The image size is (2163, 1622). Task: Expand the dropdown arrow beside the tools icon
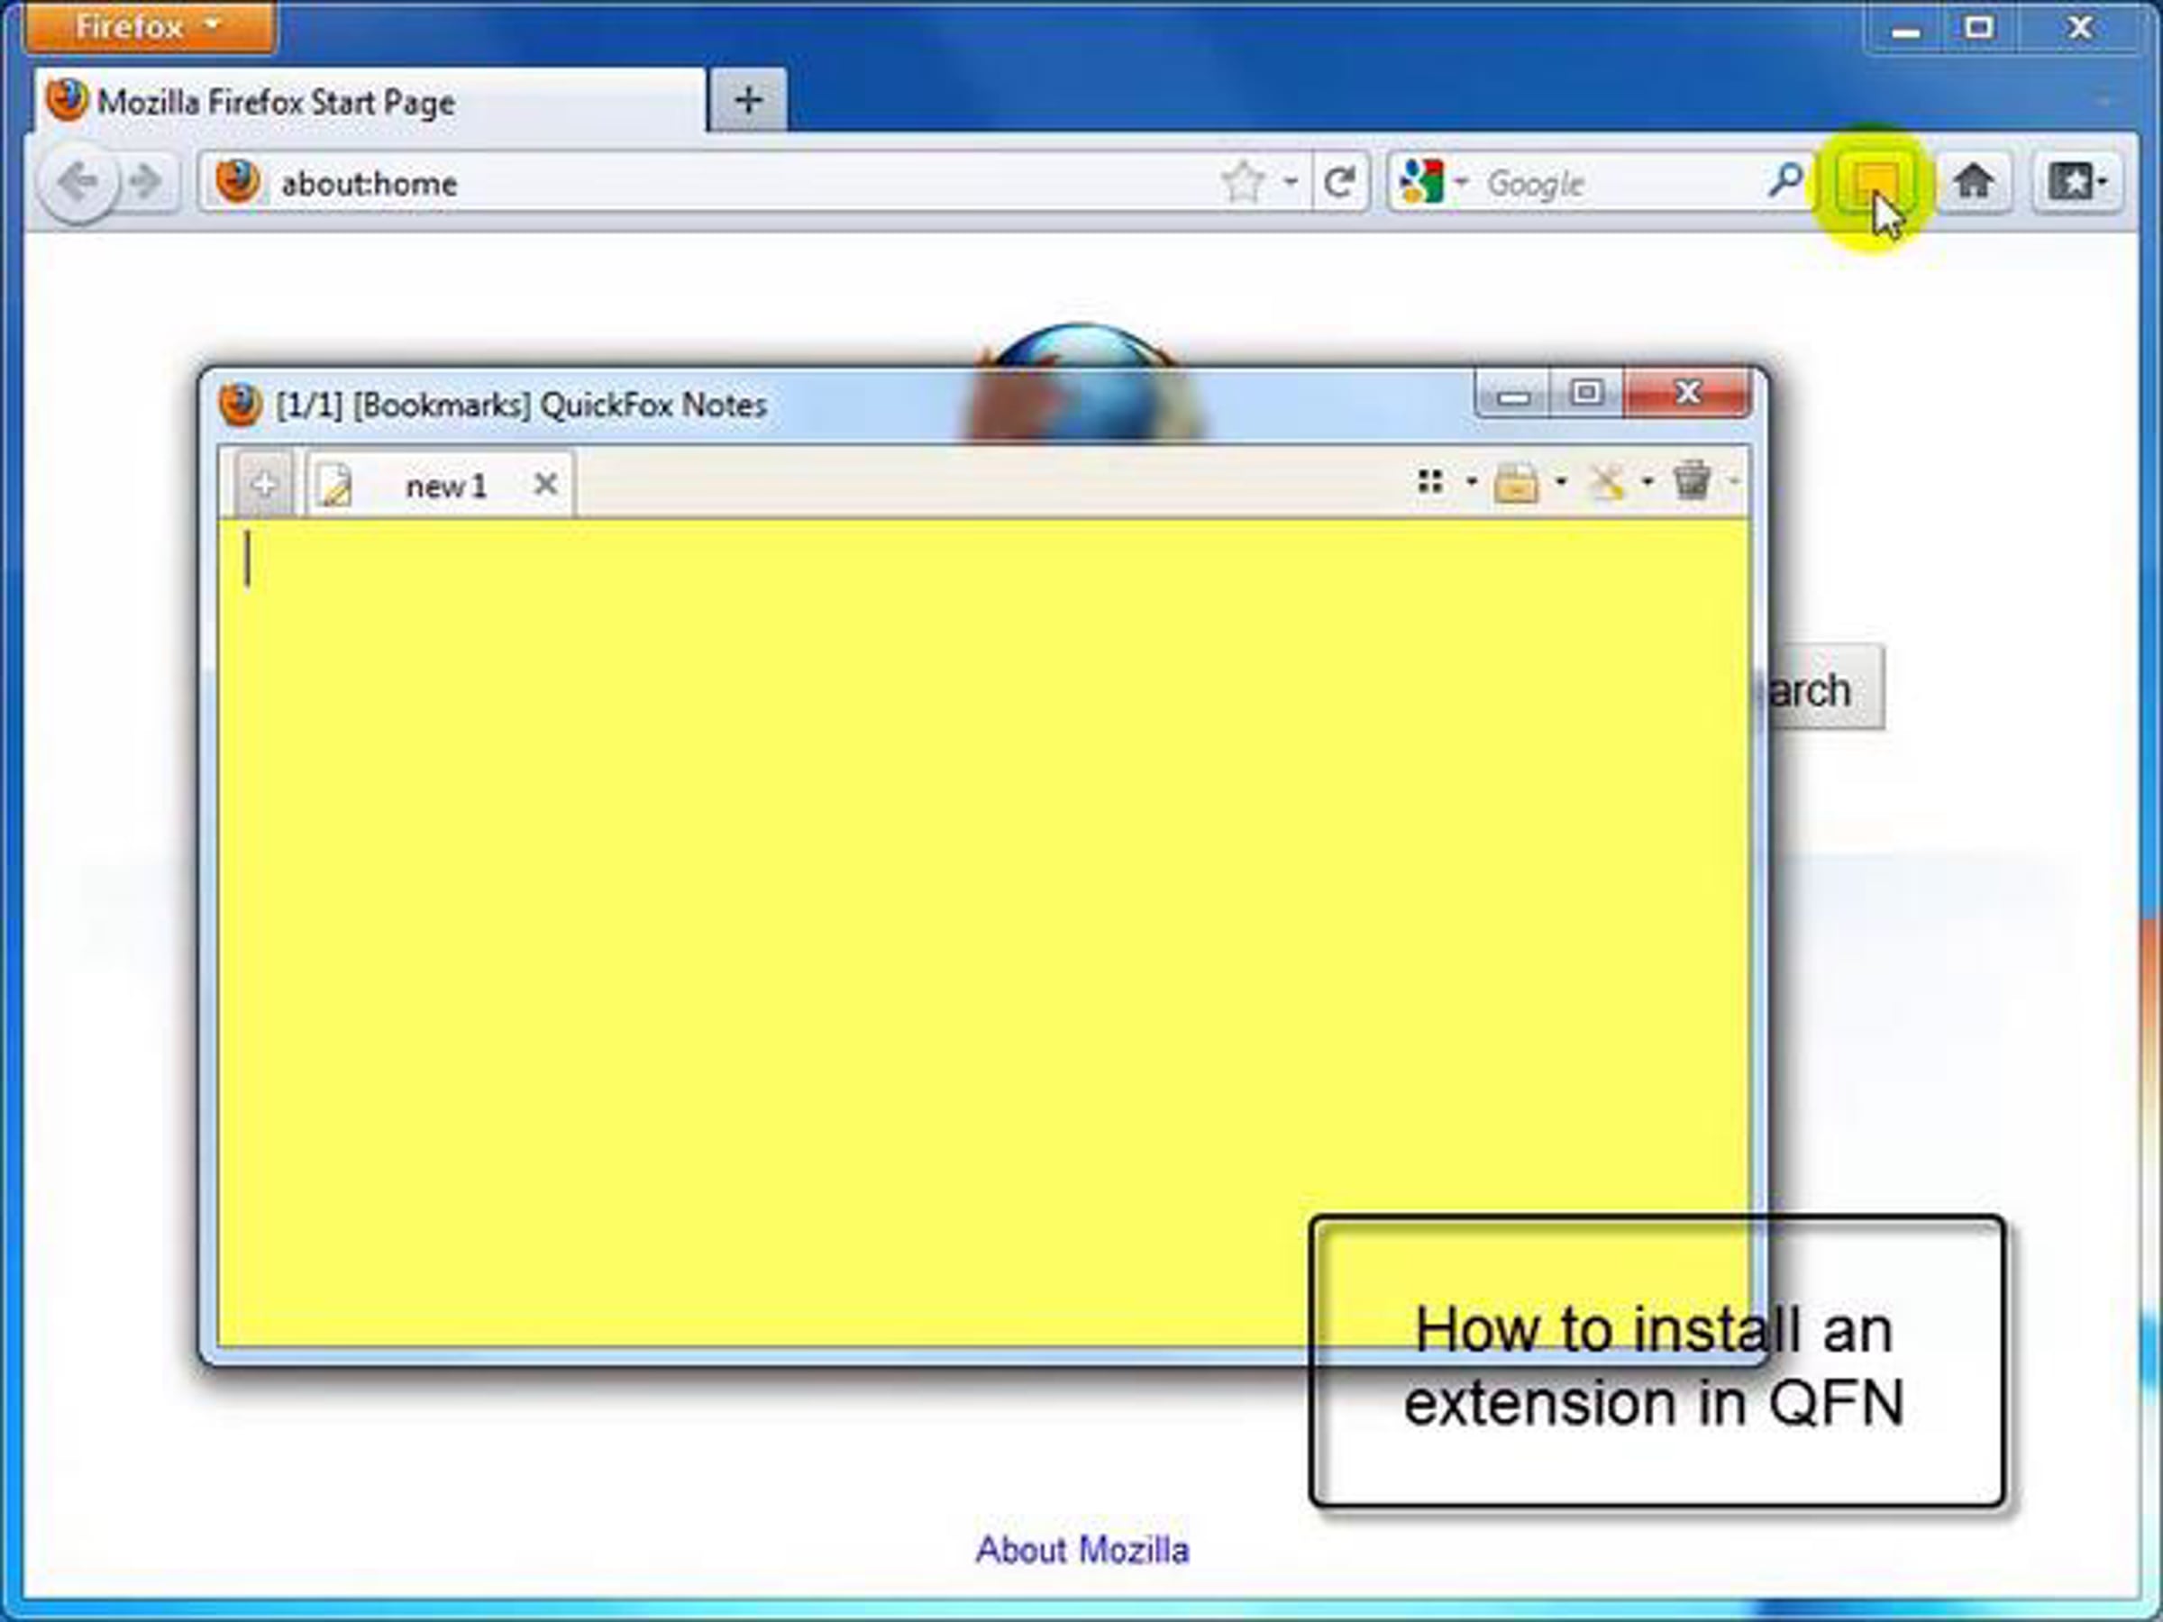point(1647,481)
